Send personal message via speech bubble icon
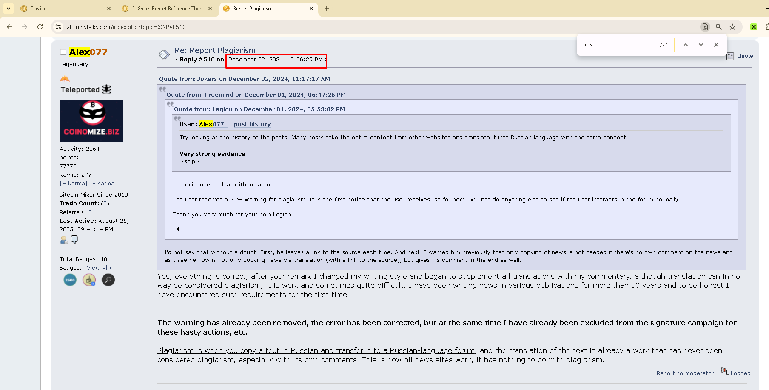 (74, 240)
